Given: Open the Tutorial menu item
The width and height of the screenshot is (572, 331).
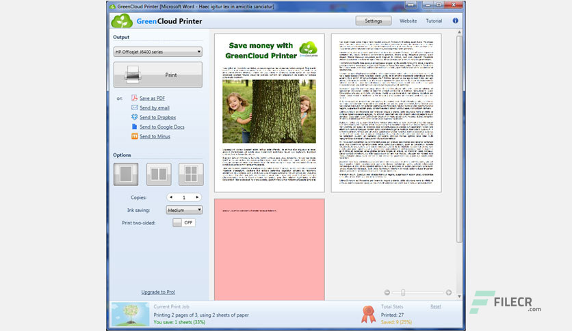Looking at the screenshot, I should pyautogui.click(x=434, y=21).
